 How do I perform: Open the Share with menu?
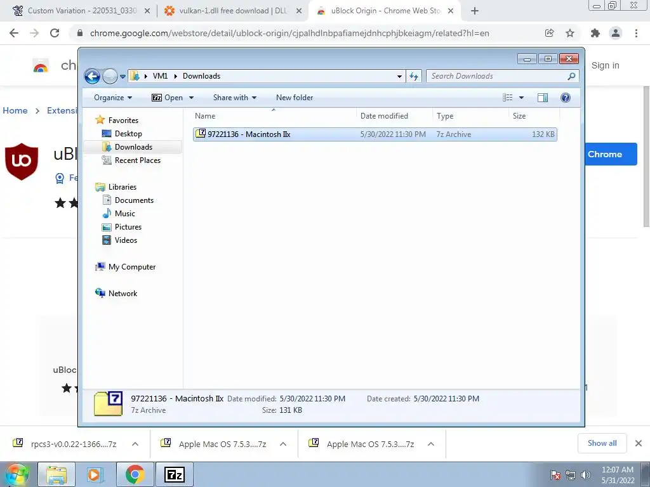(235, 98)
